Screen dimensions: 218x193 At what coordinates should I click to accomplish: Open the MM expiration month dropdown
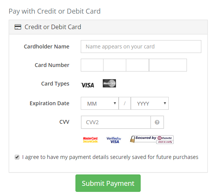point(100,103)
